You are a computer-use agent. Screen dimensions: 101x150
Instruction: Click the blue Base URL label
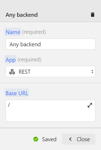tap(17, 93)
